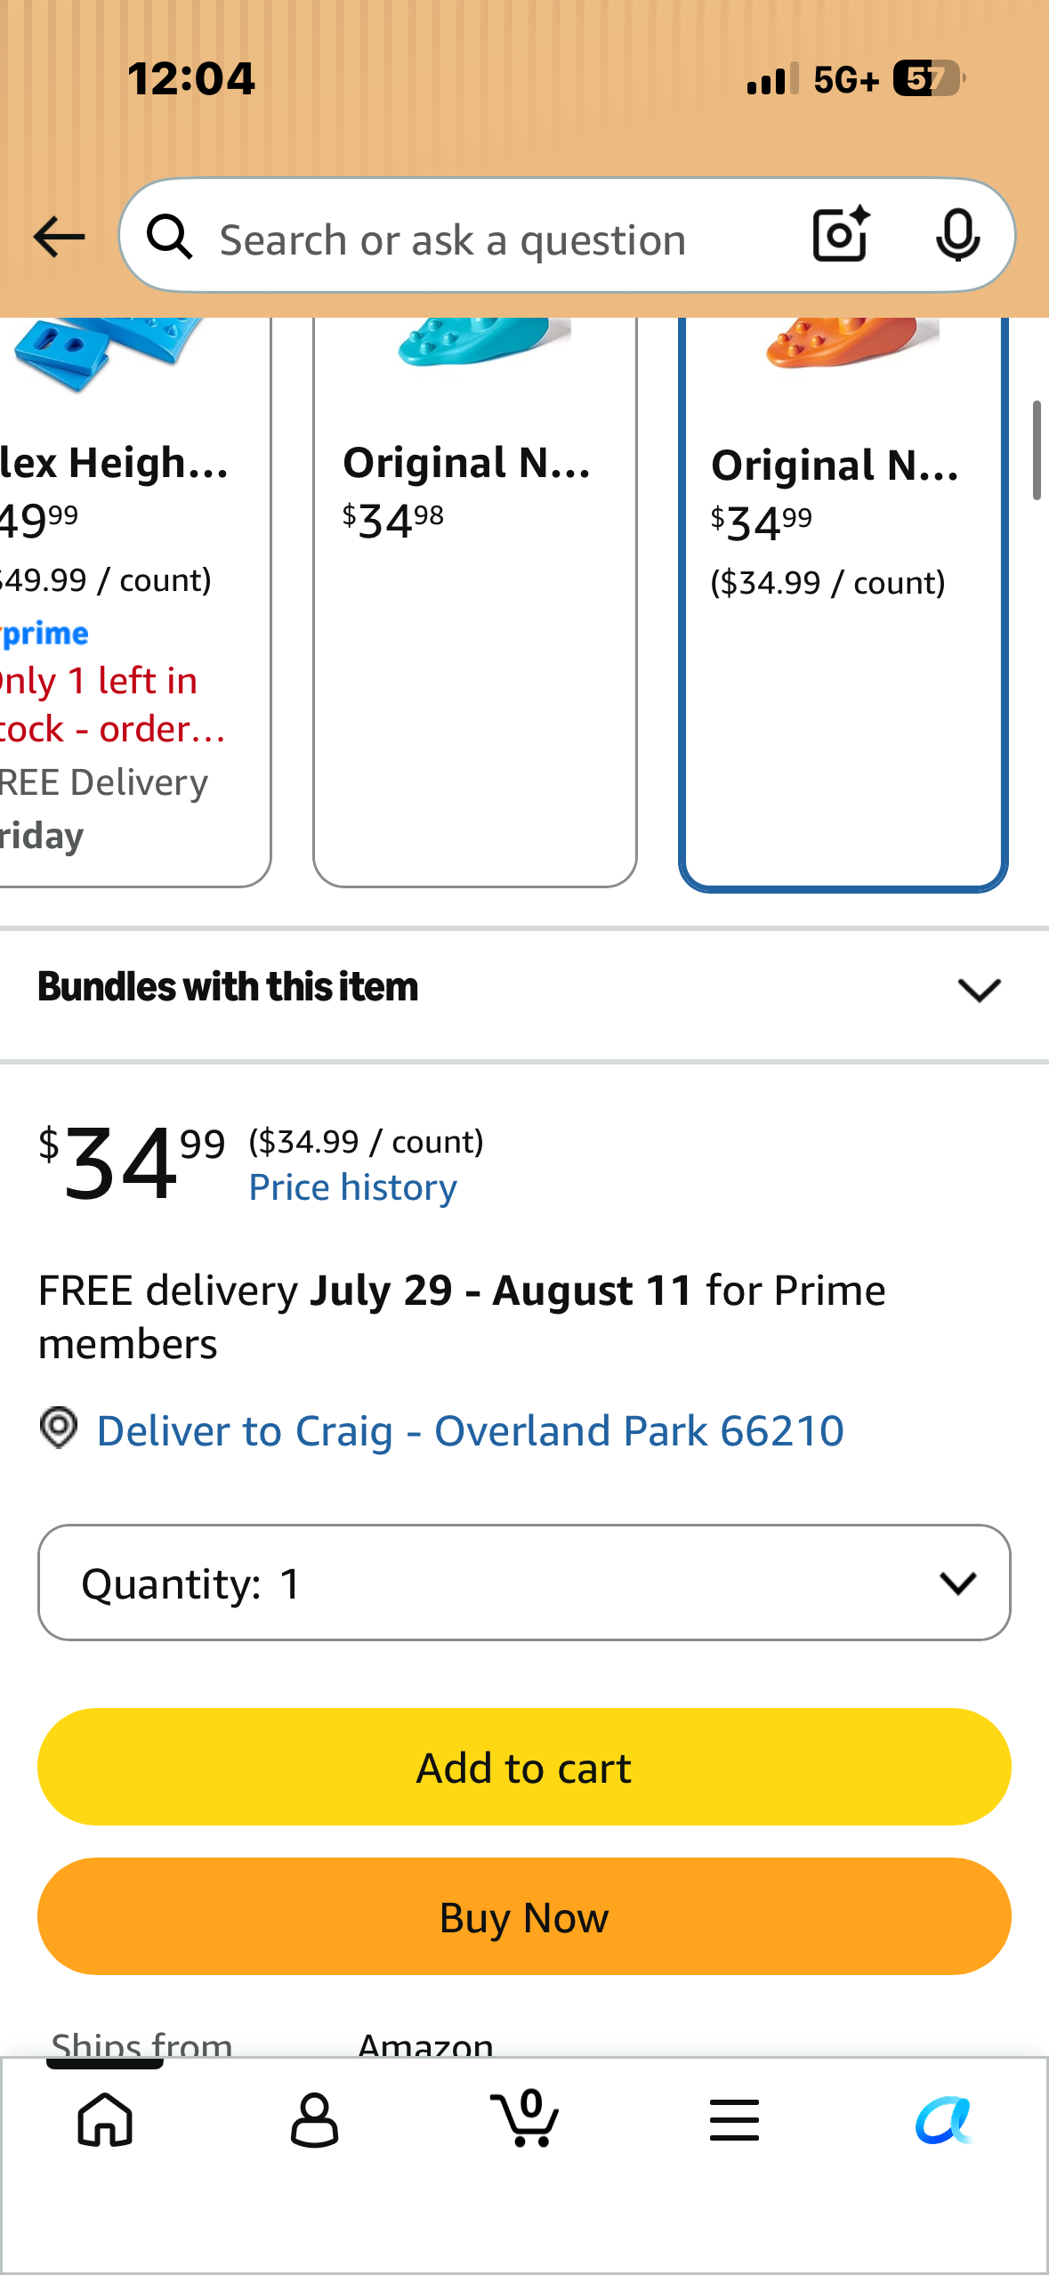1049x2275 pixels.
Task: Open the account profile icon
Action: point(314,2119)
